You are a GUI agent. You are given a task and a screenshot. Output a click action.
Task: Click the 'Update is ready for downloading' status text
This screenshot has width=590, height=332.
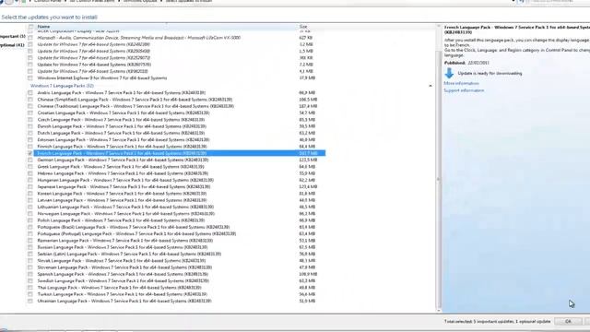click(490, 74)
